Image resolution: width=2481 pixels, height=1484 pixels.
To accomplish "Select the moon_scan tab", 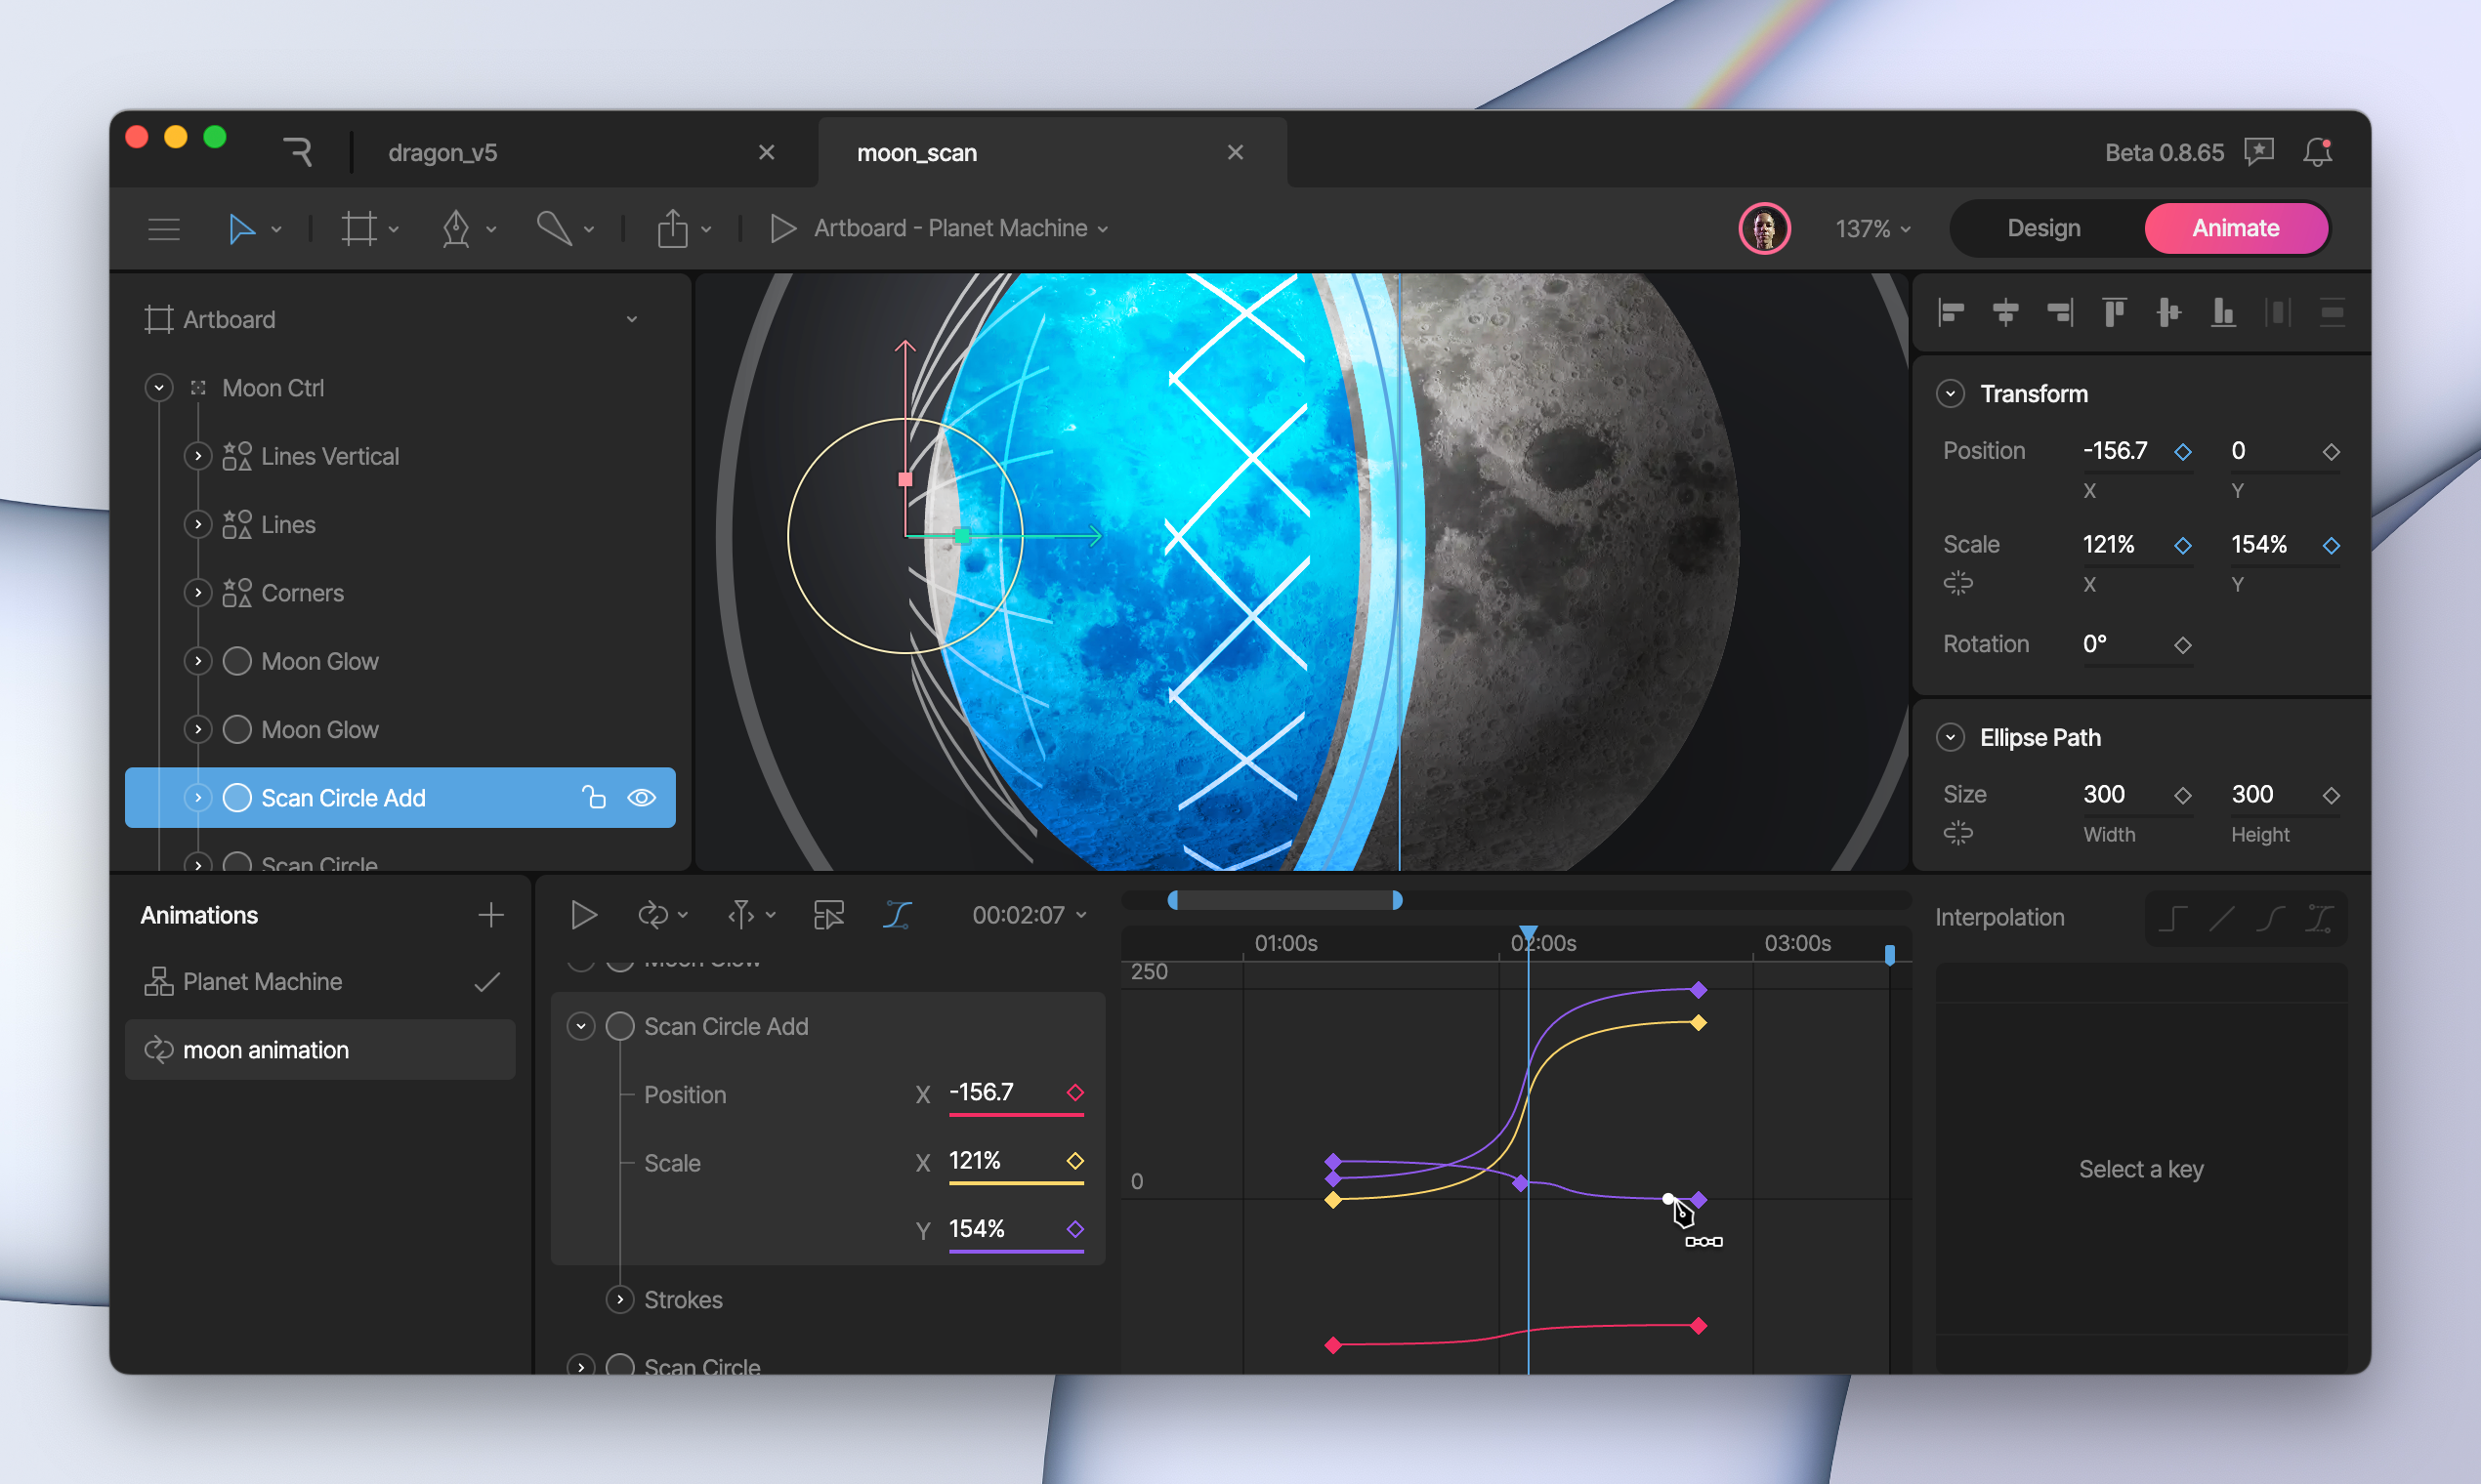I will (916, 152).
